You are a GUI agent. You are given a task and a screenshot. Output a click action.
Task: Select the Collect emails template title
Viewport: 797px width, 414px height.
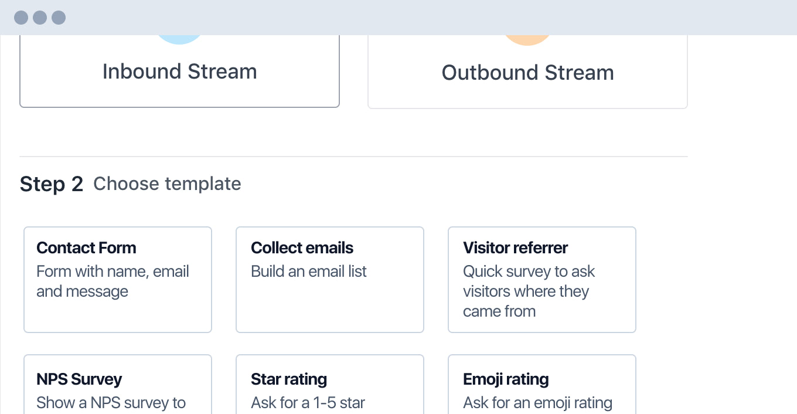point(302,248)
